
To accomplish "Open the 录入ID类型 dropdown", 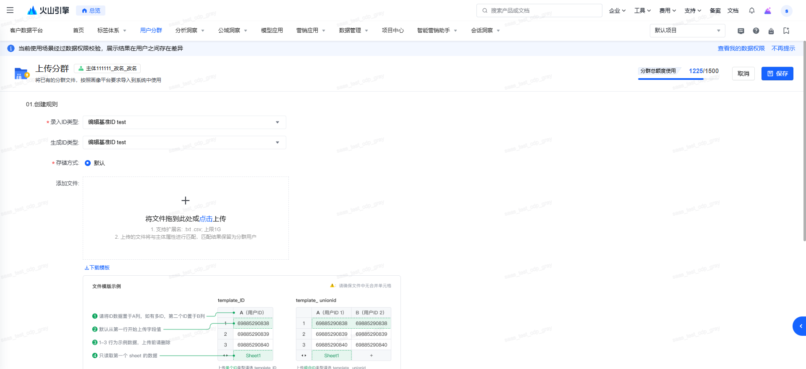I will point(184,122).
